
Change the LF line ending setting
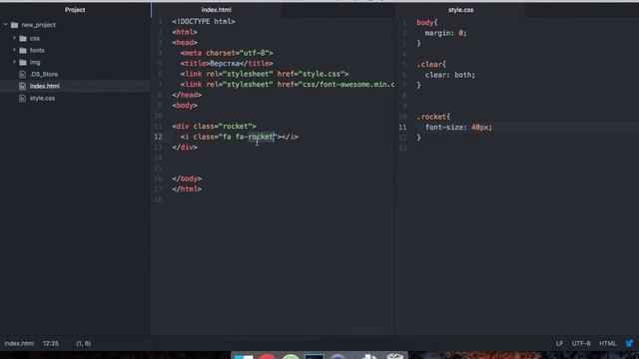(x=559, y=343)
